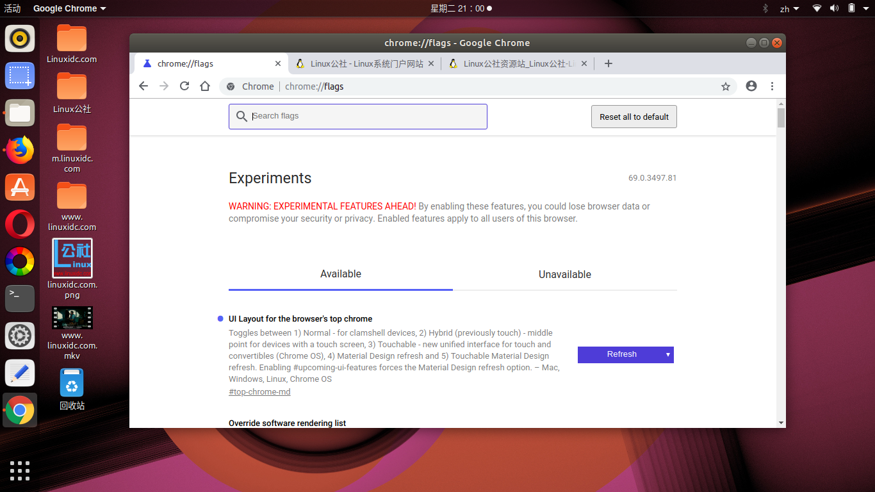The image size is (875, 492).
Task: Click the page vertical scrollbar thumb
Action: (781, 118)
